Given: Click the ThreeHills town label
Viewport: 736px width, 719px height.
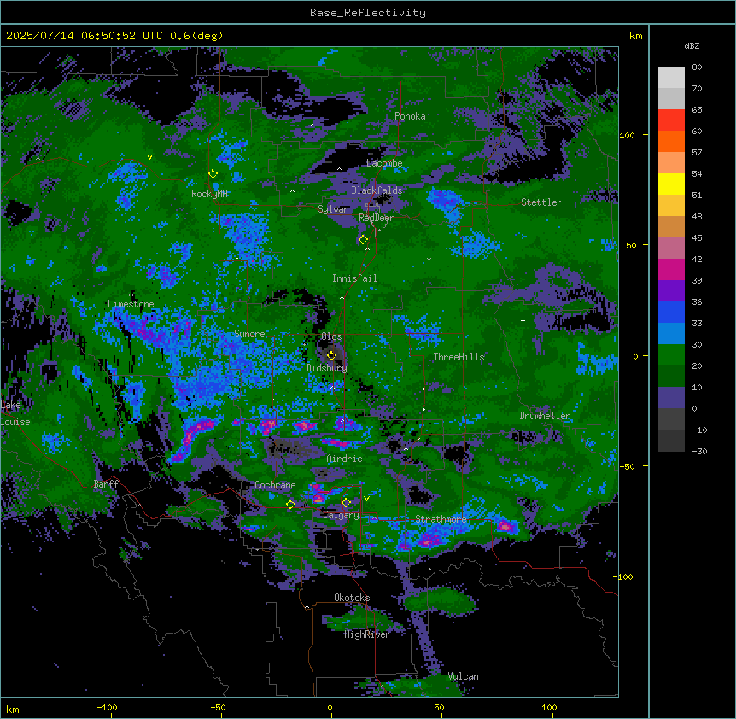Looking at the screenshot, I should [459, 357].
